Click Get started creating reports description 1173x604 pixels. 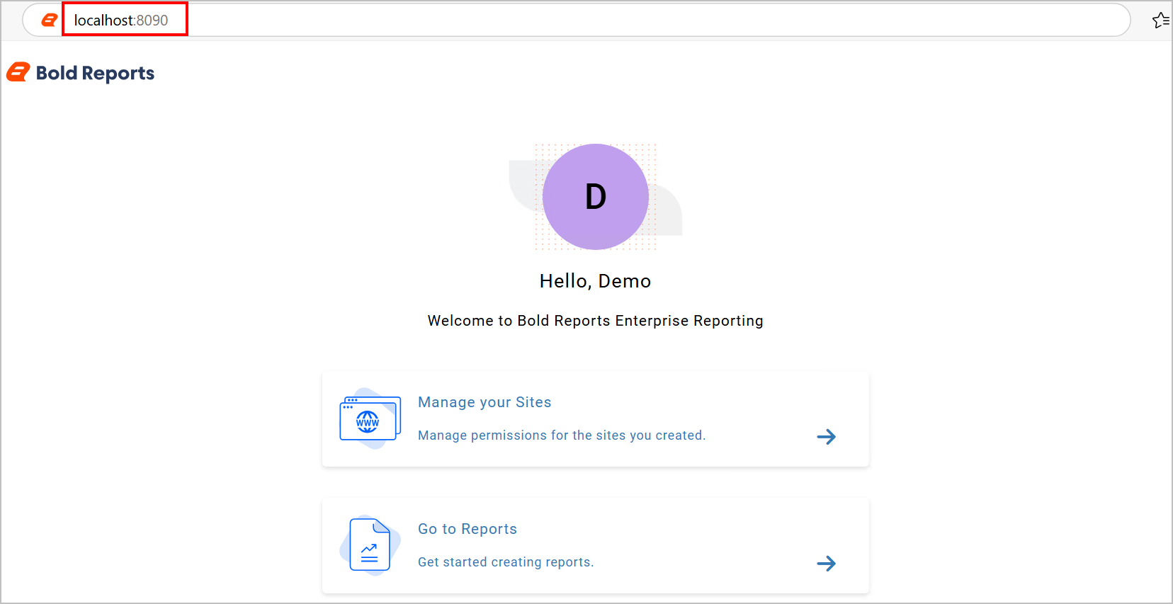click(x=506, y=562)
